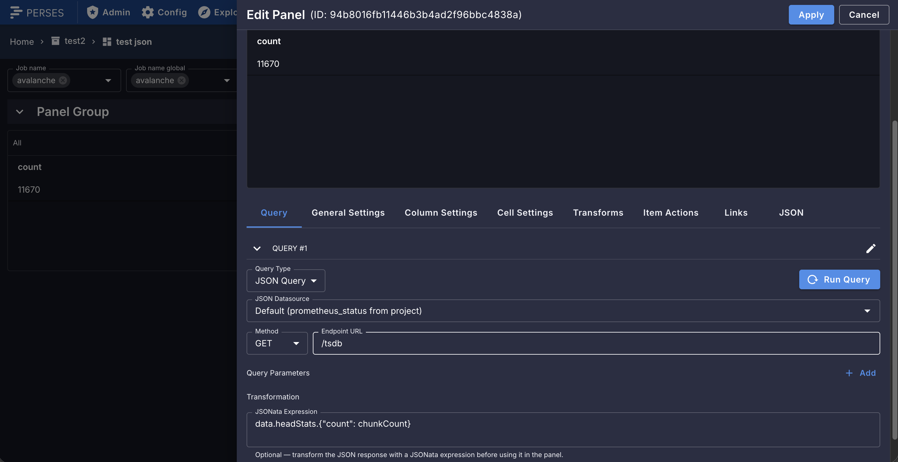Open the Job name global dropdown arrow
This screenshot has height=462, width=898.
[x=227, y=81]
